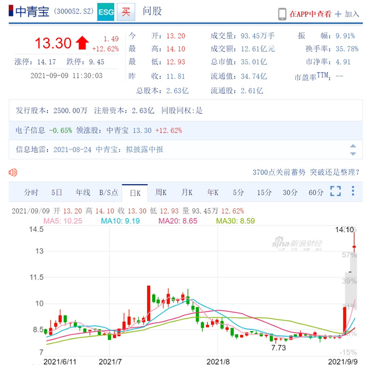Click the stock code (300052.SZ)
Image resolution: width=370 pixels, height=365 pixels.
pyautogui.click(x=74, y=11)
